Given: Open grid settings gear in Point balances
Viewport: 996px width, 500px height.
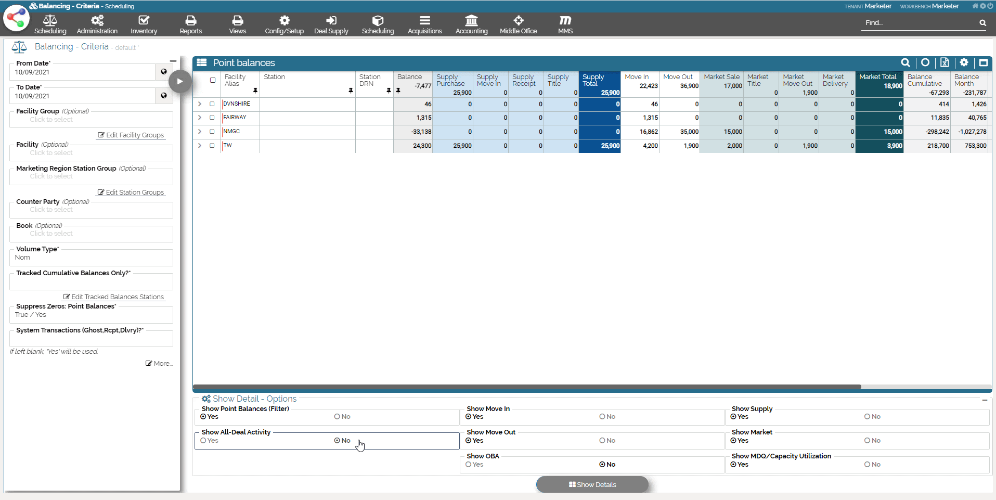Looking at the screenshot, I should pyautogui.click(x=964, y=63).
